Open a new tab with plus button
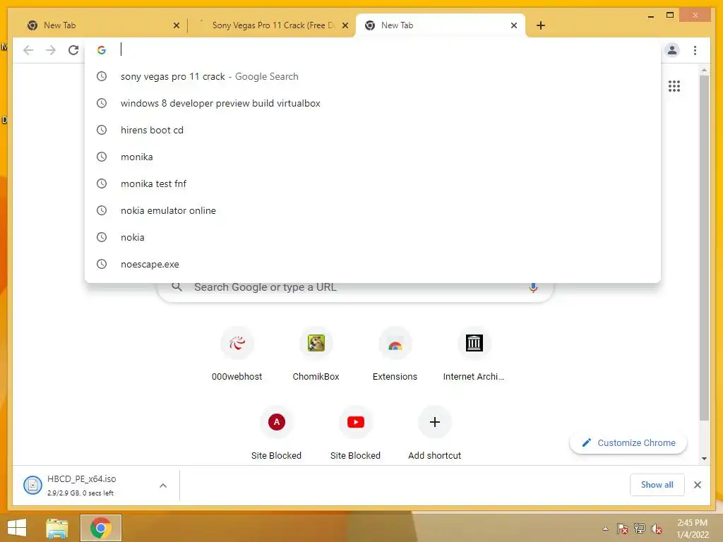Screen dimensions: 723x542 (541, 25)
